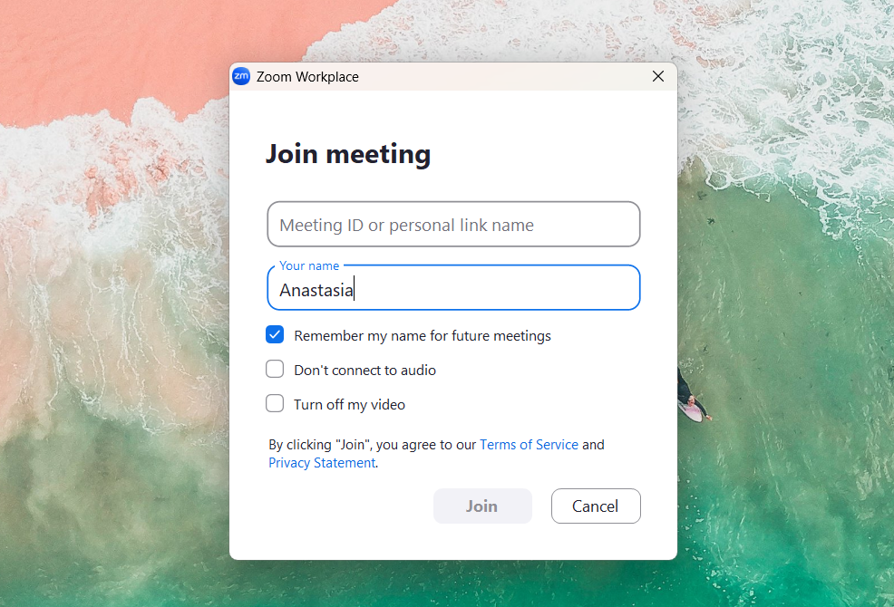Open the Terms of Service link
Viewport: 894px width, 607px height.
(530, 445)
